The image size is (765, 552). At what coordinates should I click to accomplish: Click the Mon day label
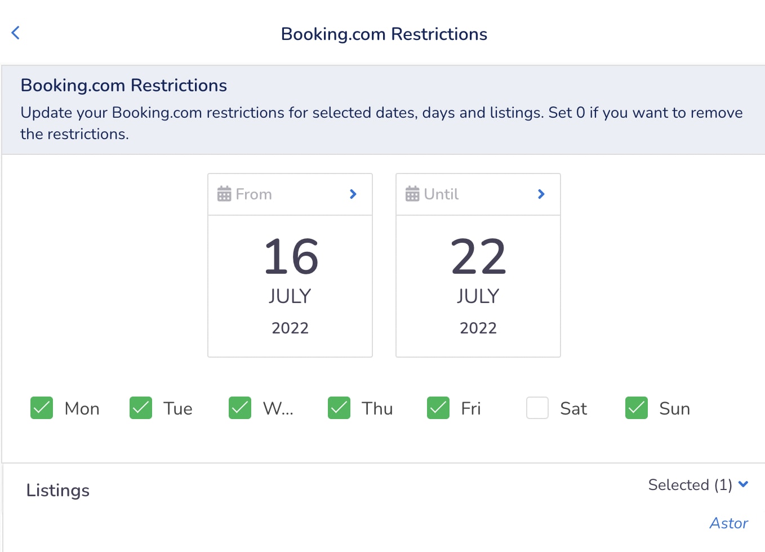point(82,408)
